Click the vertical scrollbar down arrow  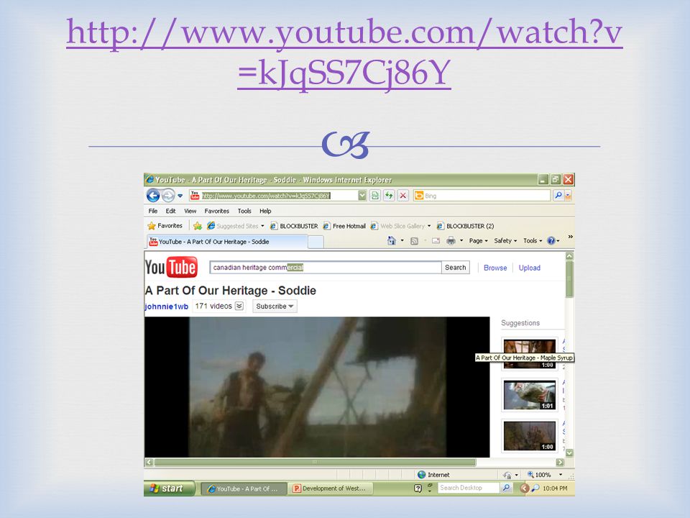[x=569, y=453]
